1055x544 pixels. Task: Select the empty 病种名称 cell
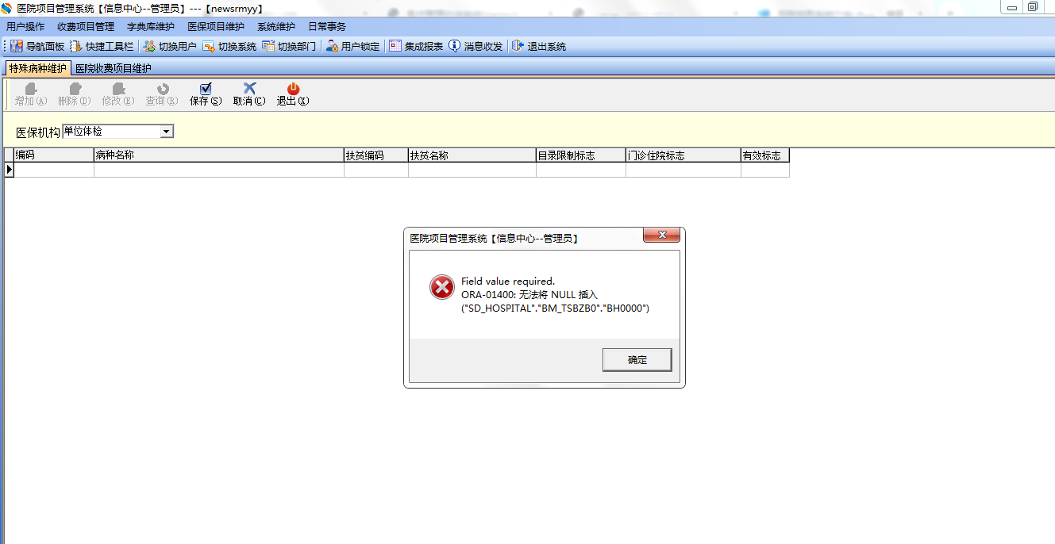coord(219,170)
